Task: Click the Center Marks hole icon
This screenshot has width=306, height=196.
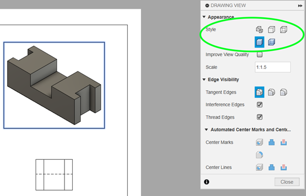Action: click(x=259, y=143)
